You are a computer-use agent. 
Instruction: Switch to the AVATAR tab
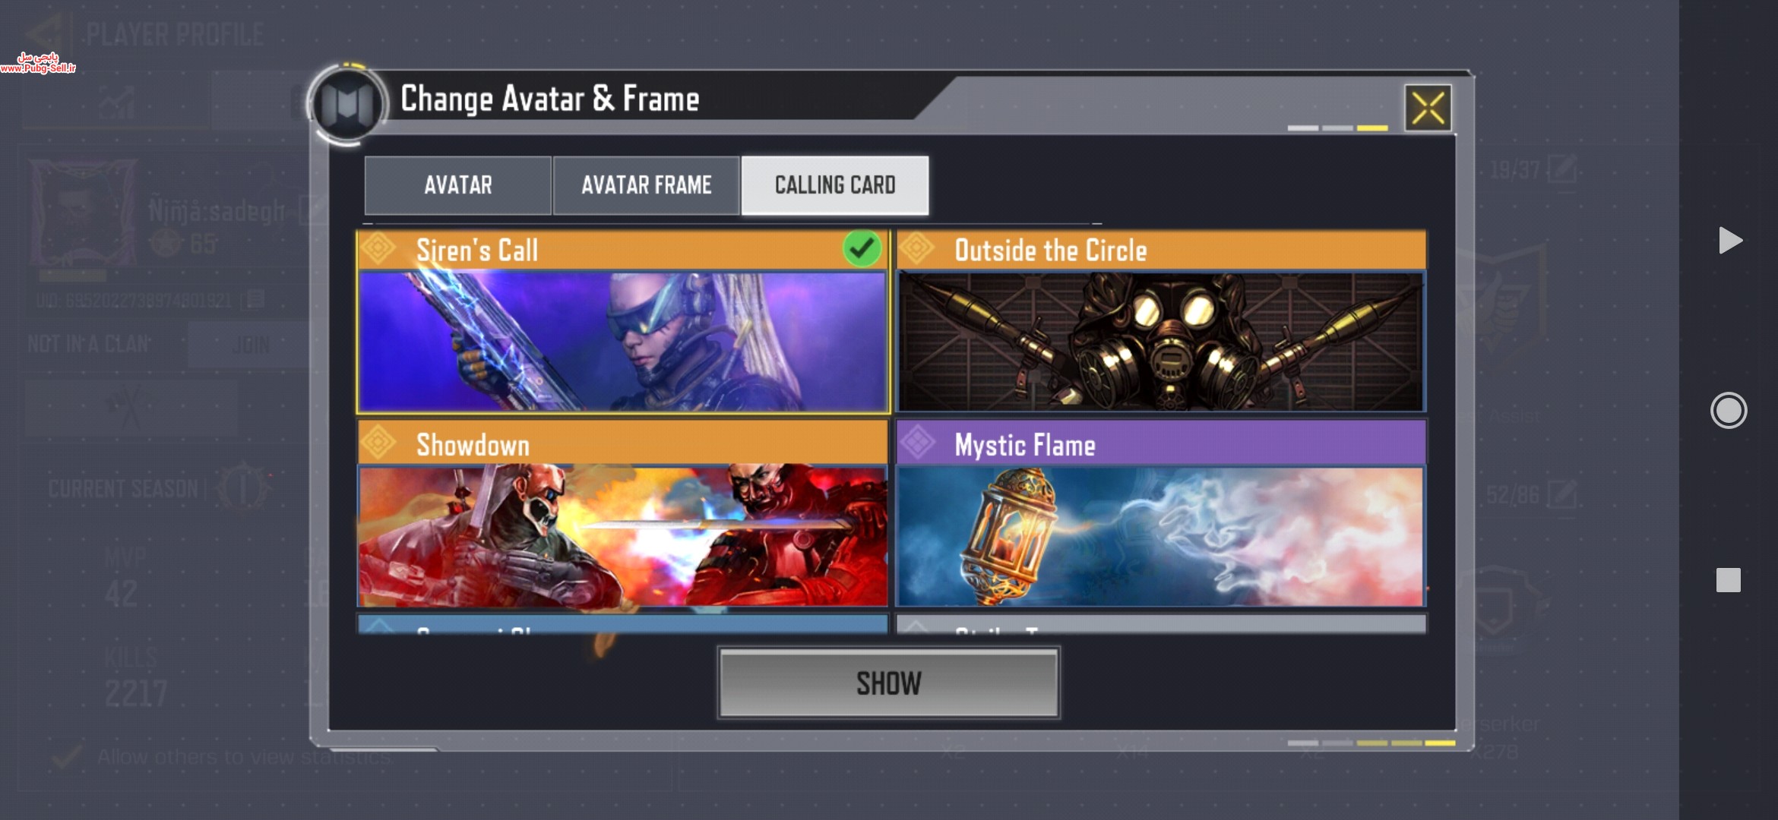(458, 185)
